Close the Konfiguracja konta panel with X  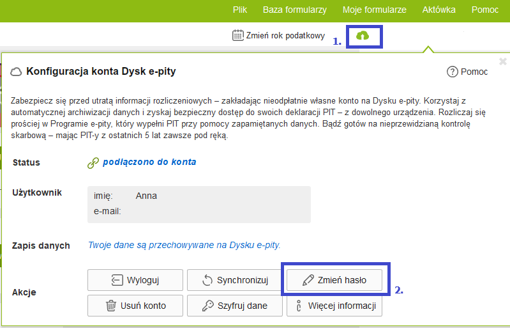pos(502,61)
